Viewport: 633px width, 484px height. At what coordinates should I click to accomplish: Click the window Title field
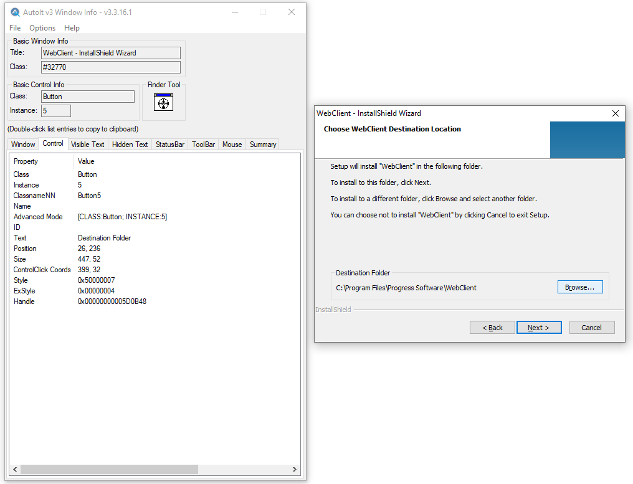[x=111, y=53]
